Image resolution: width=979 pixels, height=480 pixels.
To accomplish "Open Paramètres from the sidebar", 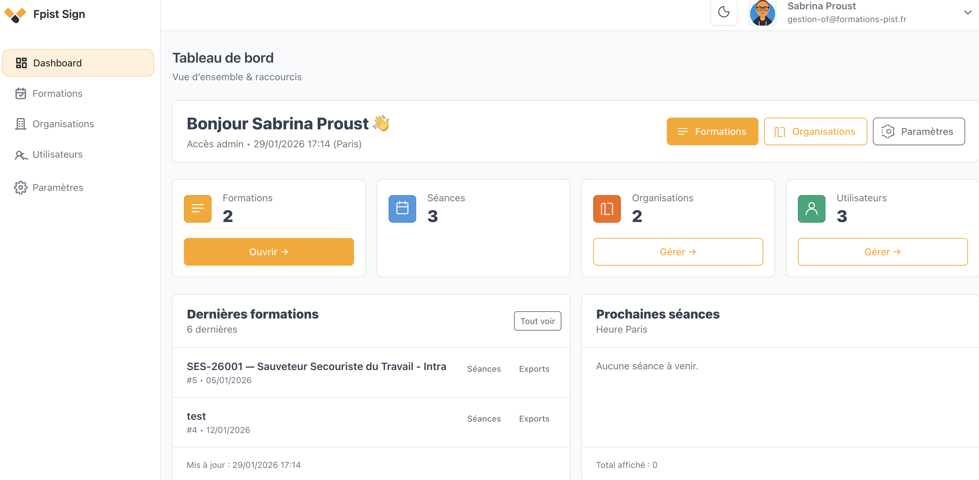I will point(57,187).
